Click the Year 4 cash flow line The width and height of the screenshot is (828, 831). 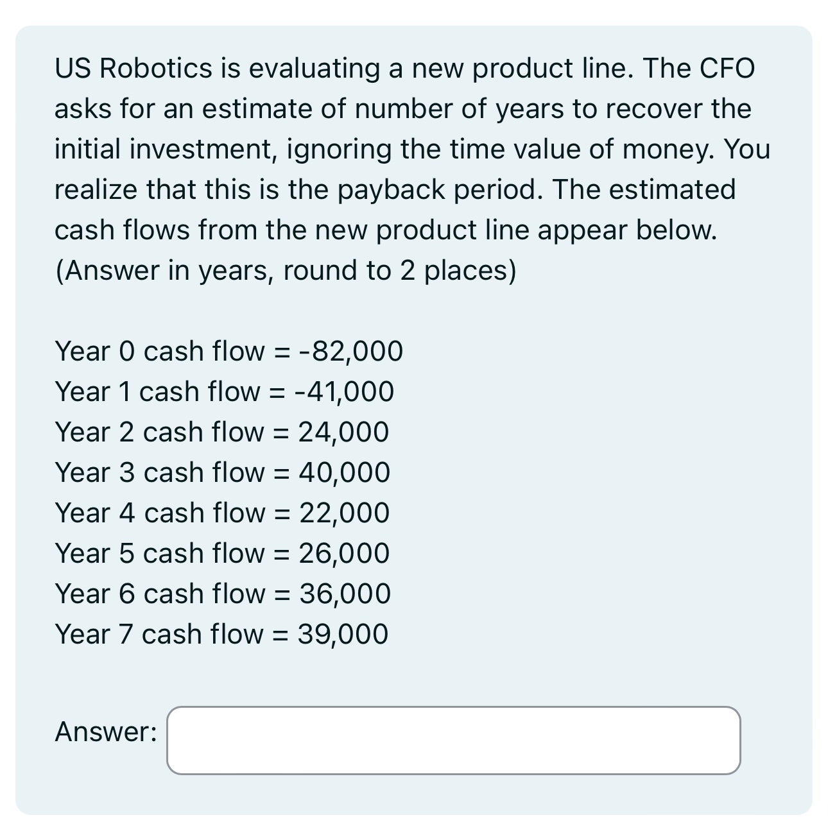pos(222,513)
